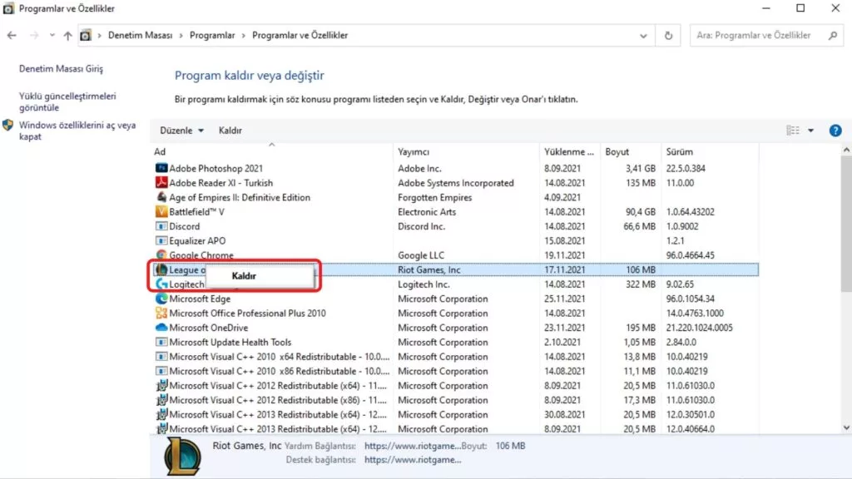Image resolution: width=852 pixels, height=479 pixels.
Task: Click the Equalizer APO icon
Action: [x=161, y=240]
